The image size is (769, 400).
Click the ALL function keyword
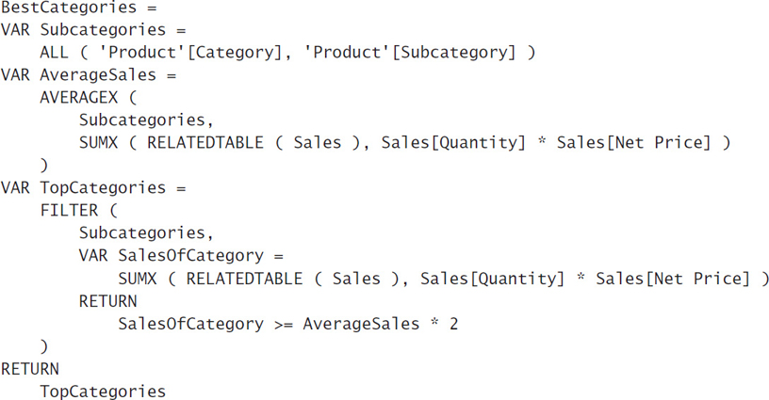tap(54, 53)
